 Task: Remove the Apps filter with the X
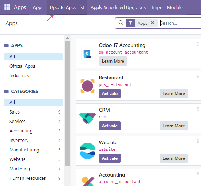(x=153, y=23)
